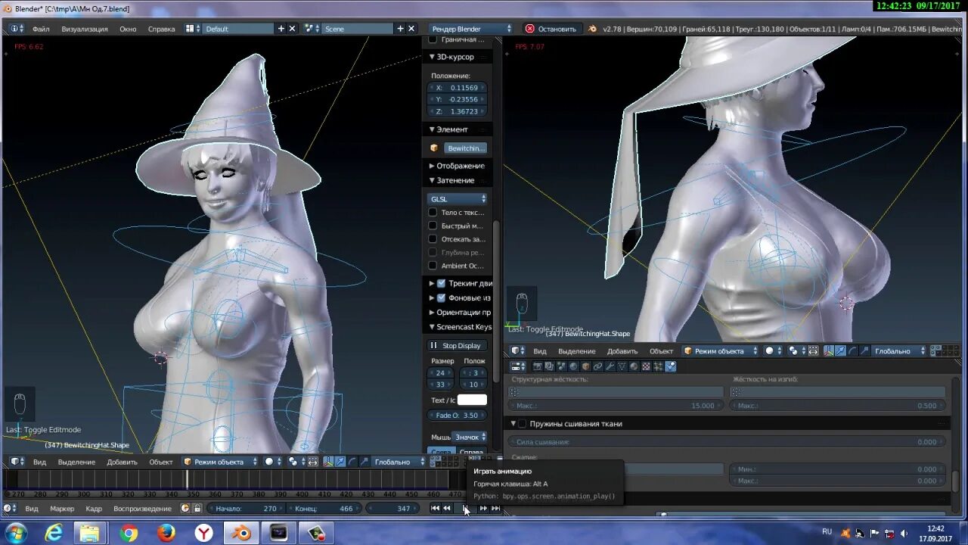Open the 'Визуализация' menu

85,29
